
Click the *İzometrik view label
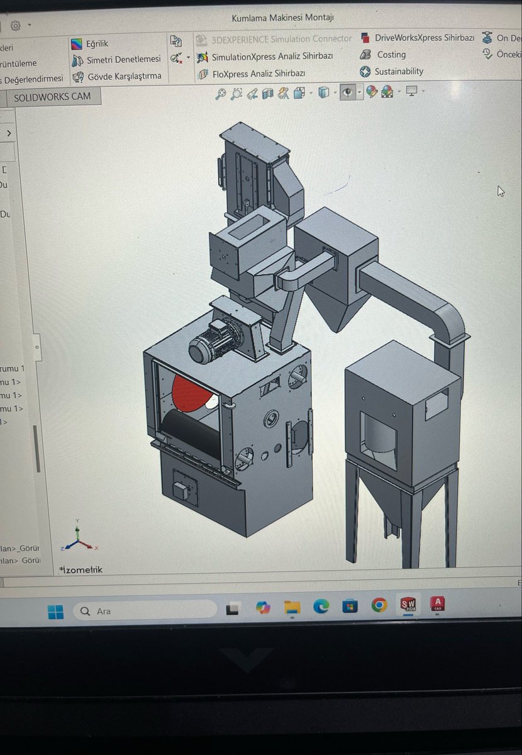click(81, 569)
